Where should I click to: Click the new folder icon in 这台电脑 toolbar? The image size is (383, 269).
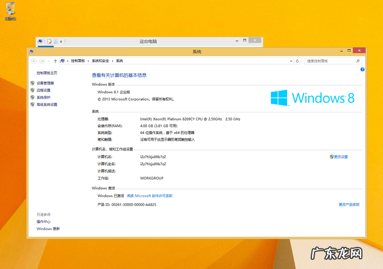(55, 41)
